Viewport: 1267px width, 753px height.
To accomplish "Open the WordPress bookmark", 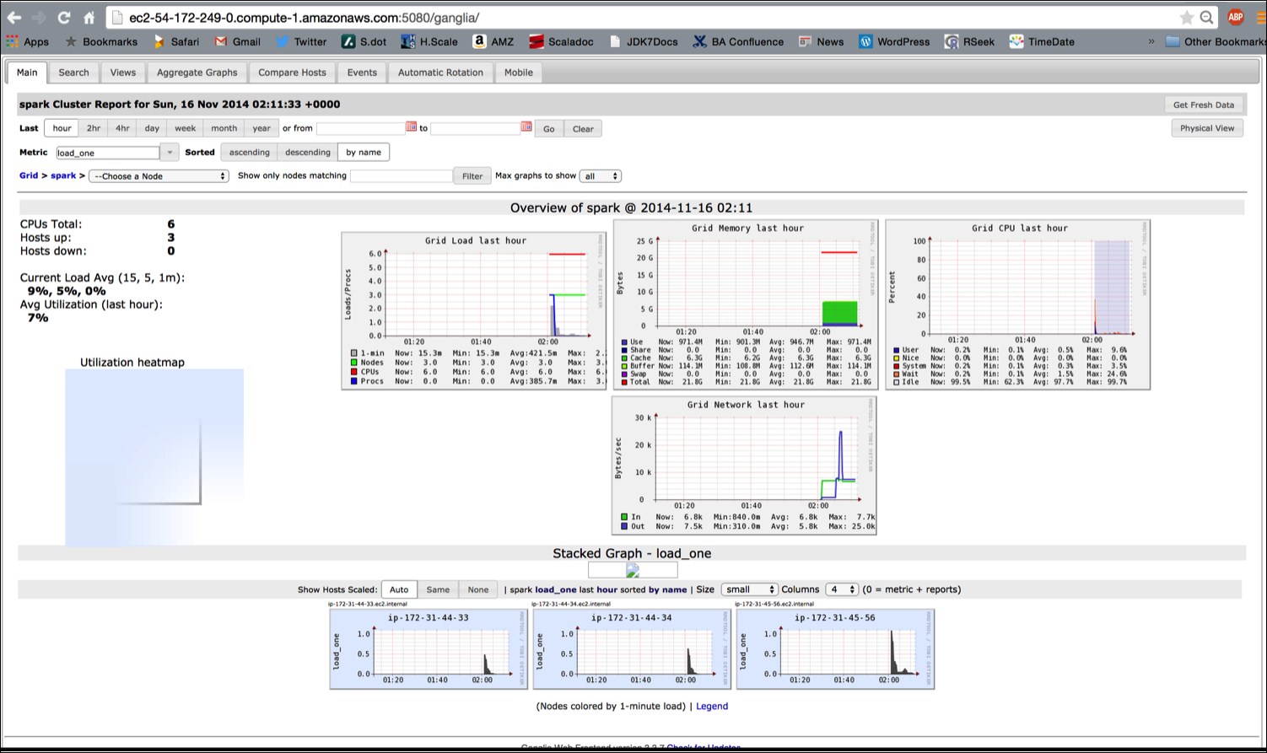I will click(894, 41).
